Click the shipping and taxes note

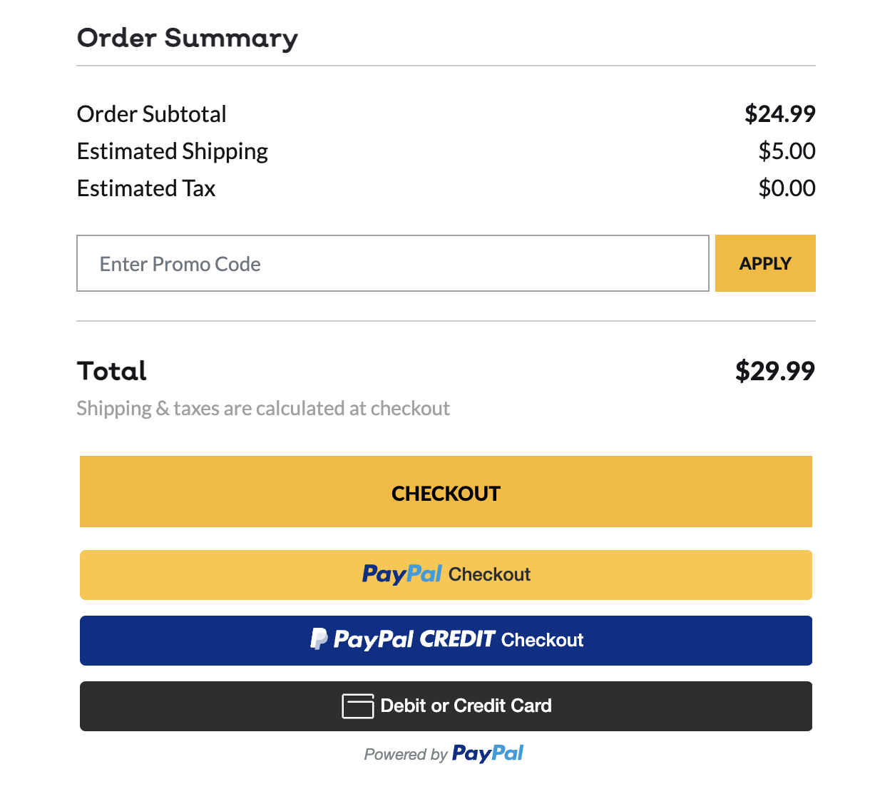[x=263, y=409]
